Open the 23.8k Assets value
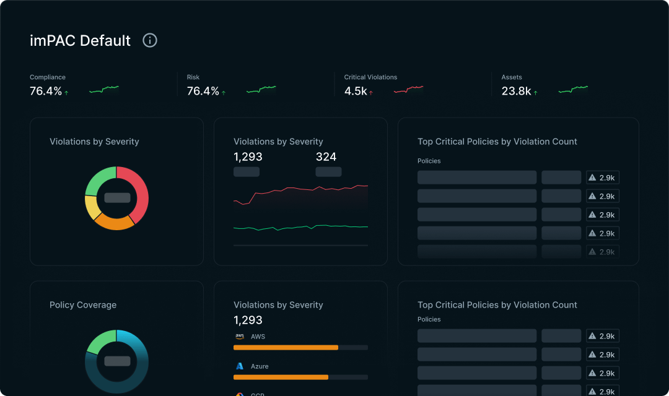The height and width of the screenshot is (396, 669). click(516, 91)
